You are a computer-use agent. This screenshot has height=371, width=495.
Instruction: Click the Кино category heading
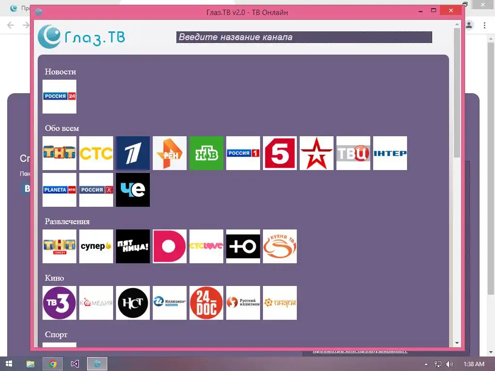click(x=54, y=278)
